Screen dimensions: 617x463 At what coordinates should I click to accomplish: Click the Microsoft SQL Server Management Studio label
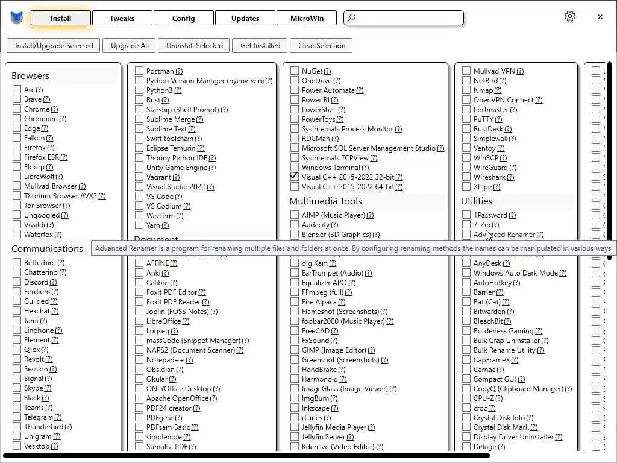pos(368,148)
